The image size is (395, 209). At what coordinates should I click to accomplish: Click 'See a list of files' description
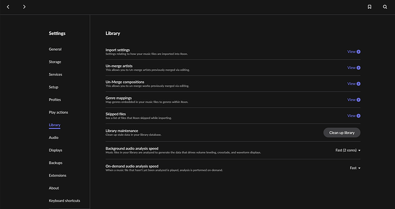(x=139, y=118)
